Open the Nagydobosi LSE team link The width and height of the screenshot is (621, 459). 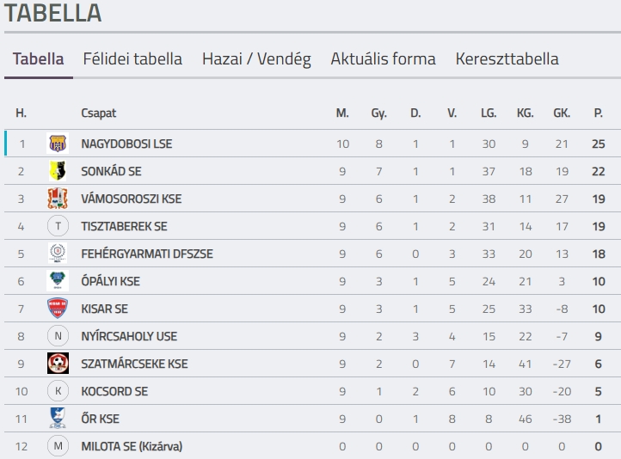click(x=126, y=144)
